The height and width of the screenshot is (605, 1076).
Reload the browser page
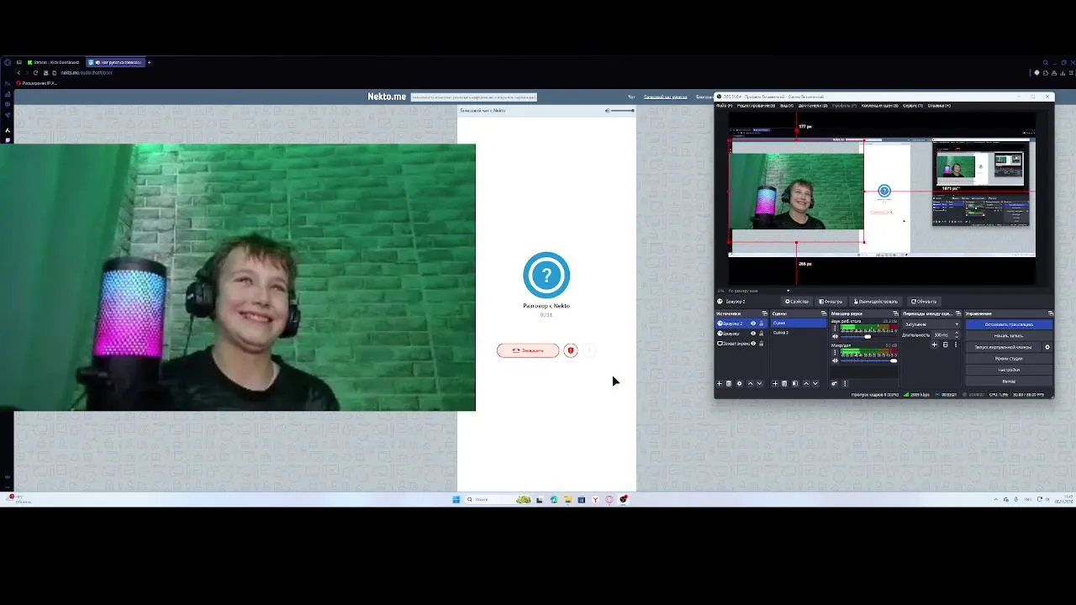click(35, 72)
